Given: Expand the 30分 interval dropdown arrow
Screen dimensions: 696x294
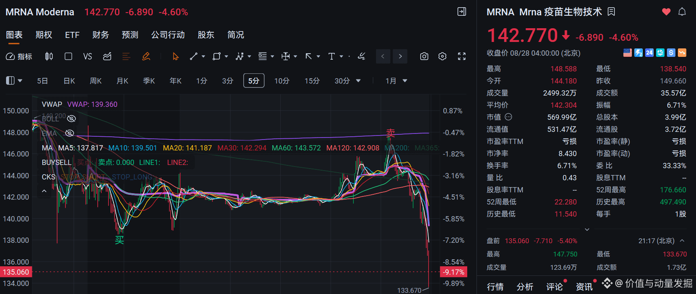Looking at the screenshot, I should click(358, 81).
